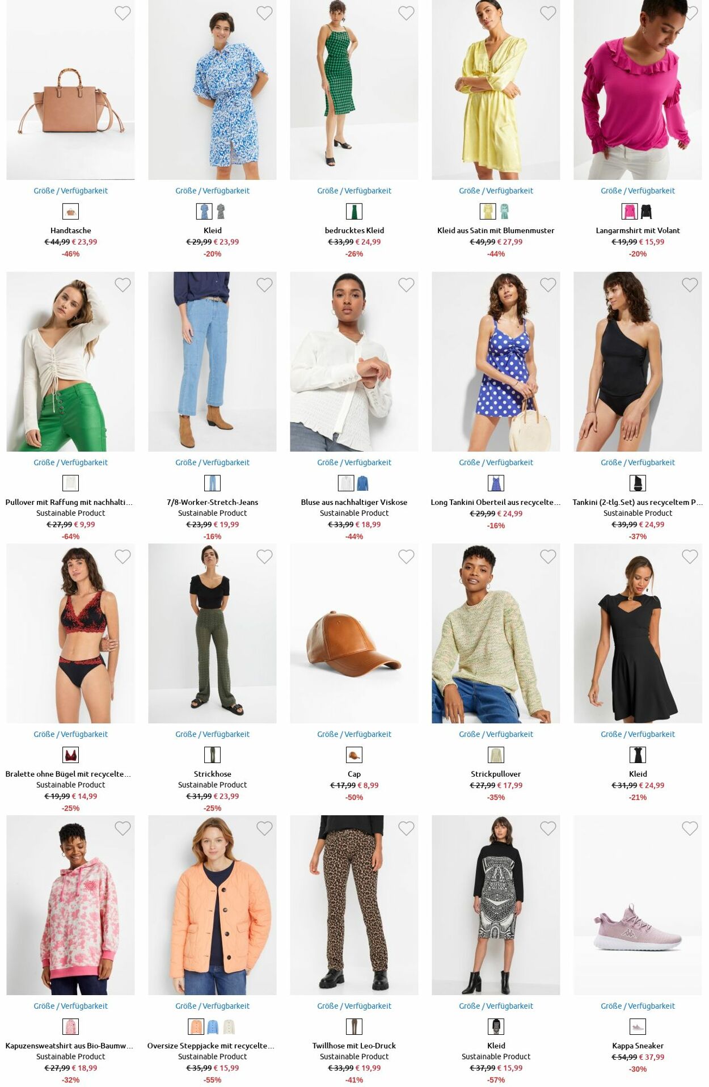This screenshot has width=709, height=1087.
Task: Click heart on Kleid aus Satin
Action: (548, 13)
